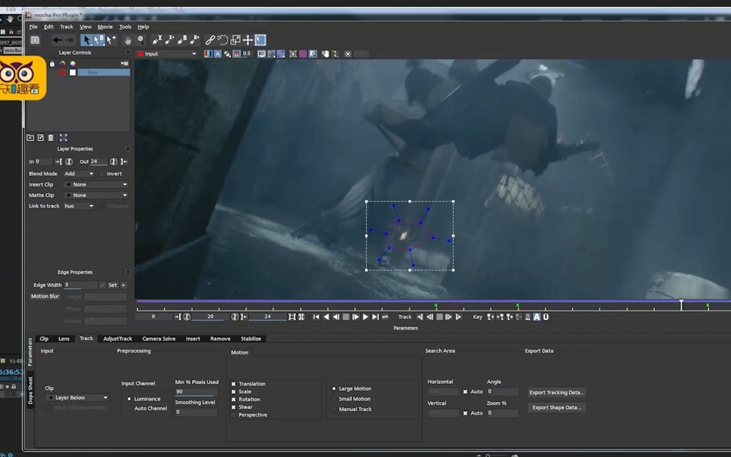The height and width of the screenshot is (457, 731).
Task: Click the move crosshair tool icon
Action: [x=248, y=40]
